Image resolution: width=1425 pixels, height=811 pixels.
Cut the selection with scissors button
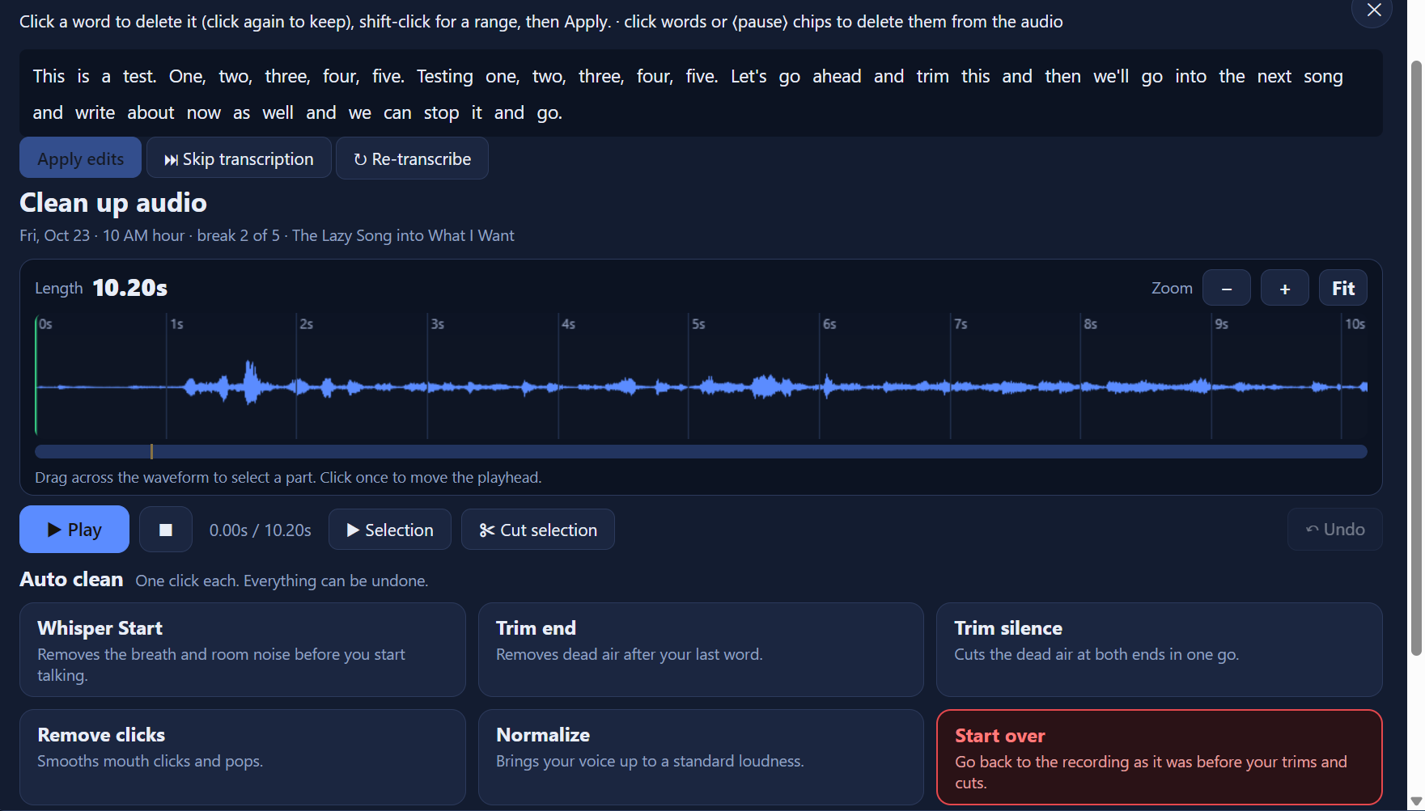(x=538, y=530)
